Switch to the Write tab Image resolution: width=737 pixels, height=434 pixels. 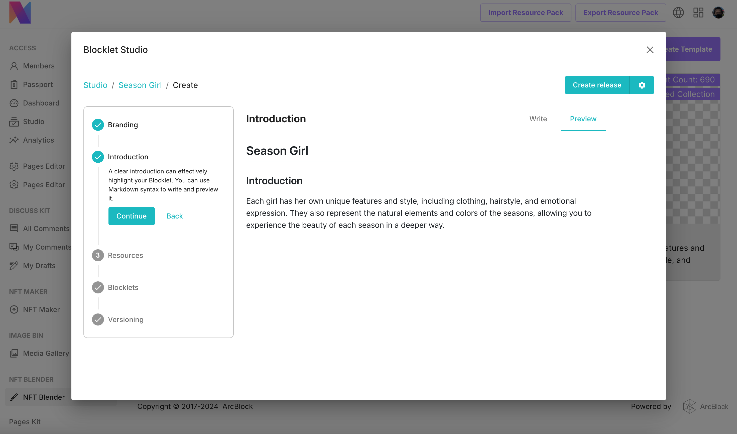pos(538,119)
